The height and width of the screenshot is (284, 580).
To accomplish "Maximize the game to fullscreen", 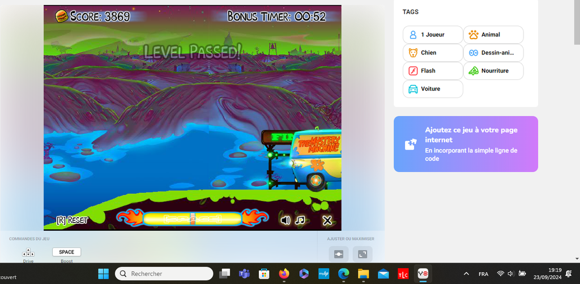I will pyautogui.click(x=362, y=254).
